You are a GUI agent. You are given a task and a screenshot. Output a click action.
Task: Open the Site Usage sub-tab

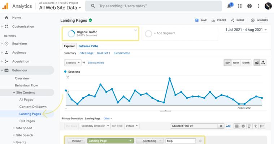[87, 53]
